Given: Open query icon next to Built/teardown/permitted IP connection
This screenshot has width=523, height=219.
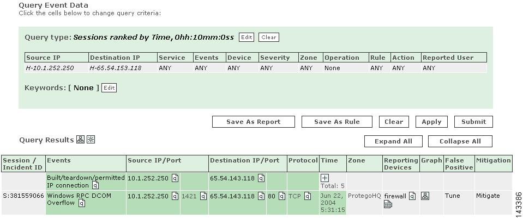Looking at the screenshot, I should coord(95,185).
